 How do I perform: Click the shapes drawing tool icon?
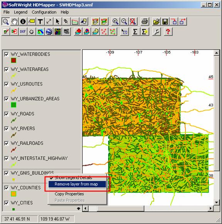tap(84, 22)
